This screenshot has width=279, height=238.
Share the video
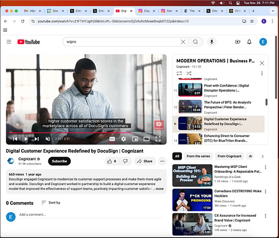click(145, 161)
